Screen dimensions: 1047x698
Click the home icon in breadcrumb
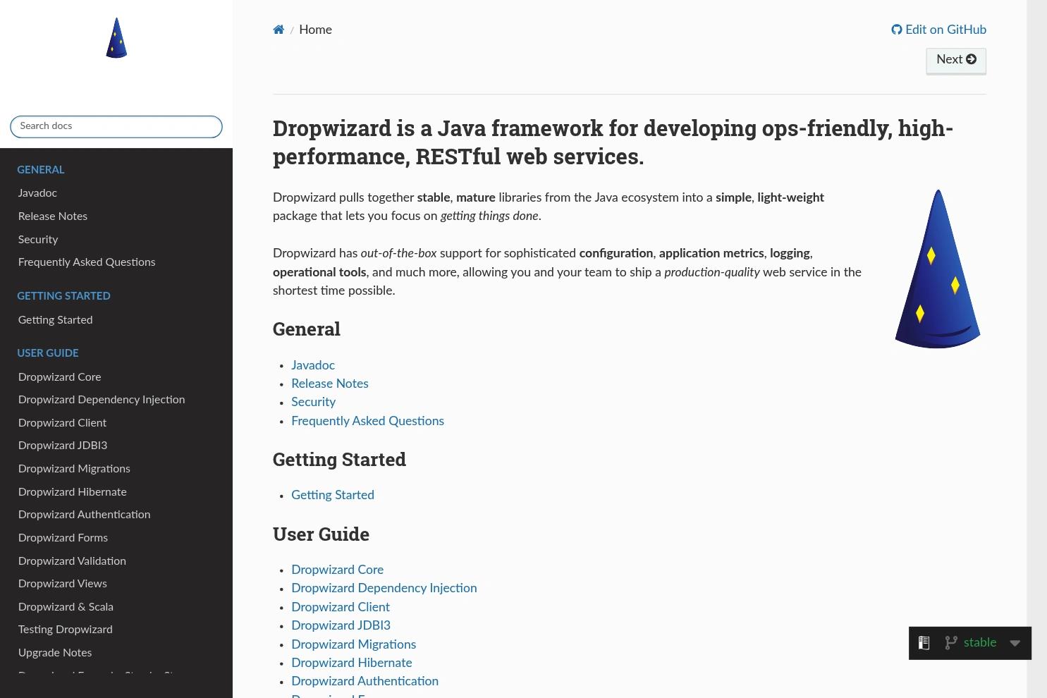(278, 30)
